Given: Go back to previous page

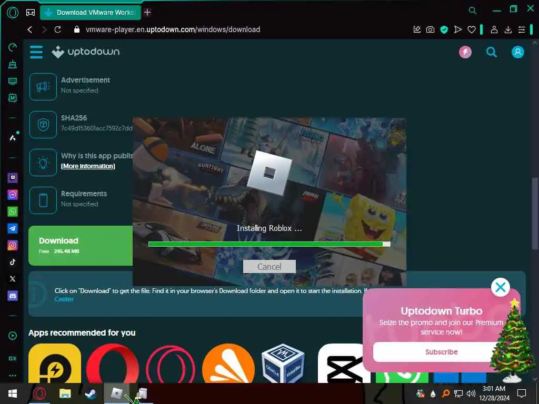Looking at the screenshot, I should 30,29.
